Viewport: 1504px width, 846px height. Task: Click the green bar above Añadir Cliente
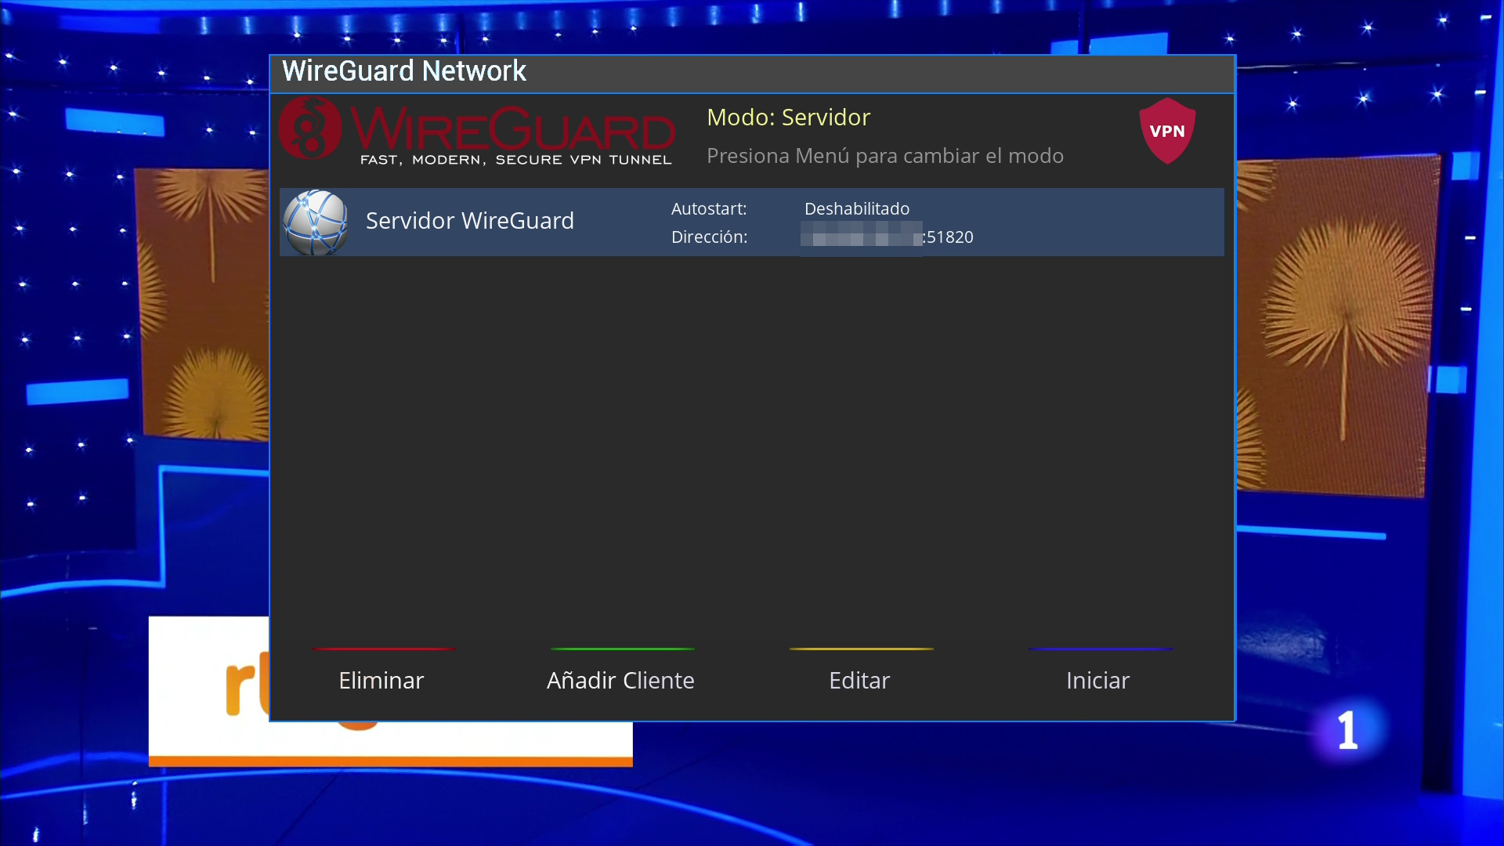point(622,649)
